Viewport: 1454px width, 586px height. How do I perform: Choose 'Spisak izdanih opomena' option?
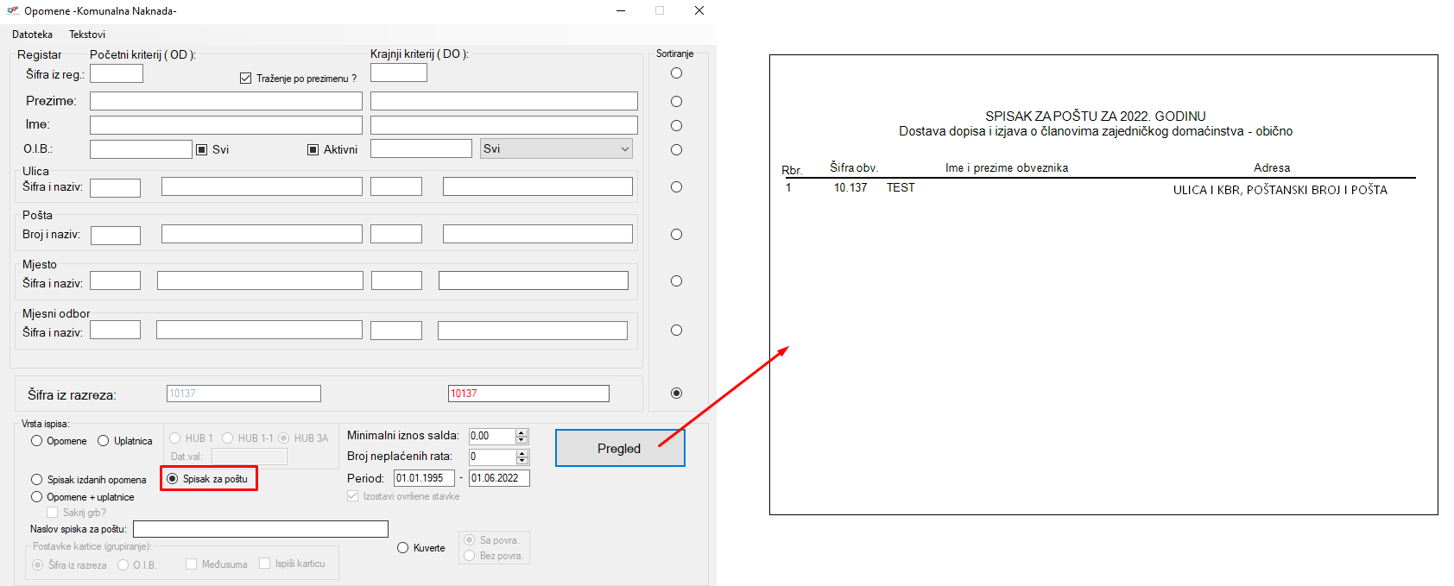pyautogui.click(x=37, y=480)
